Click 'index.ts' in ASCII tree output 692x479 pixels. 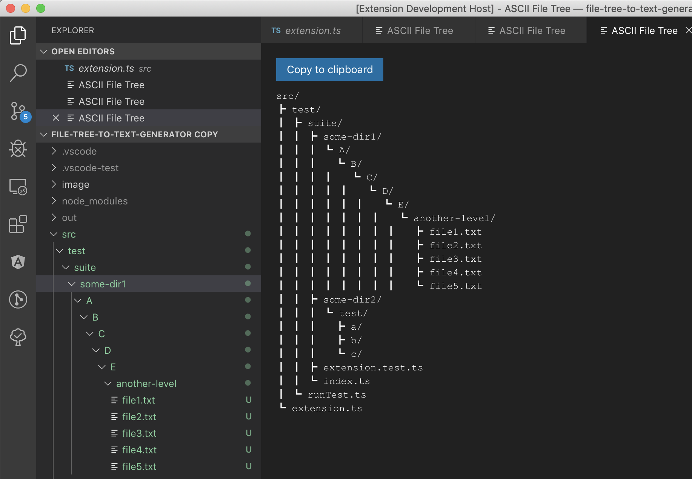click(347, 381)
